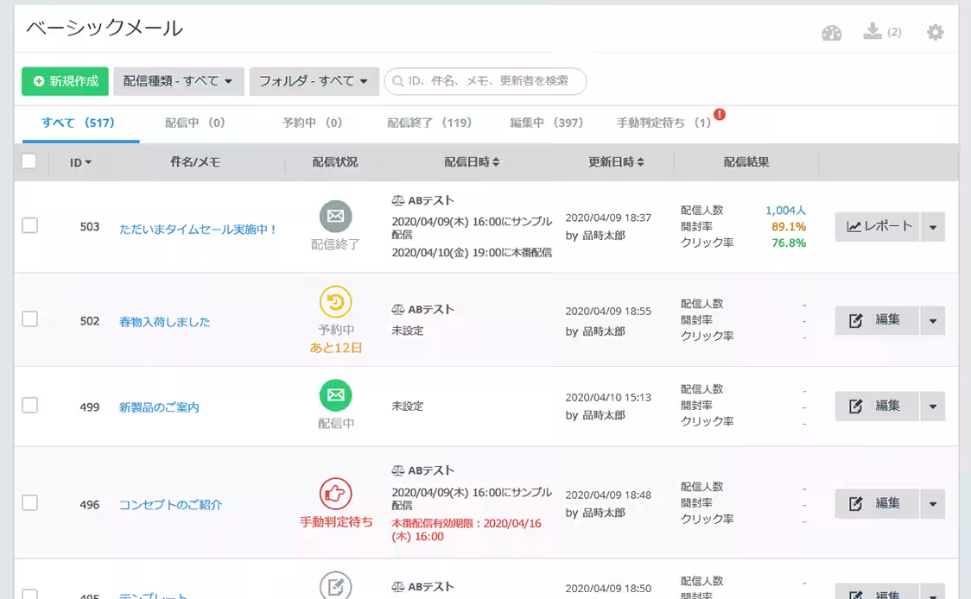Open the フォルダ - すべて dropdown

point(313,81)
